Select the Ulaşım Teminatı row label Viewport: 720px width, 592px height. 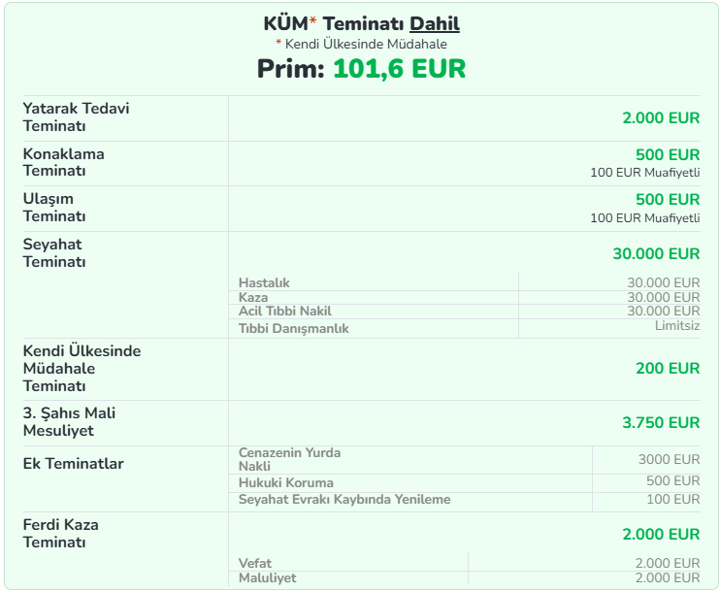tap(54, 208)
